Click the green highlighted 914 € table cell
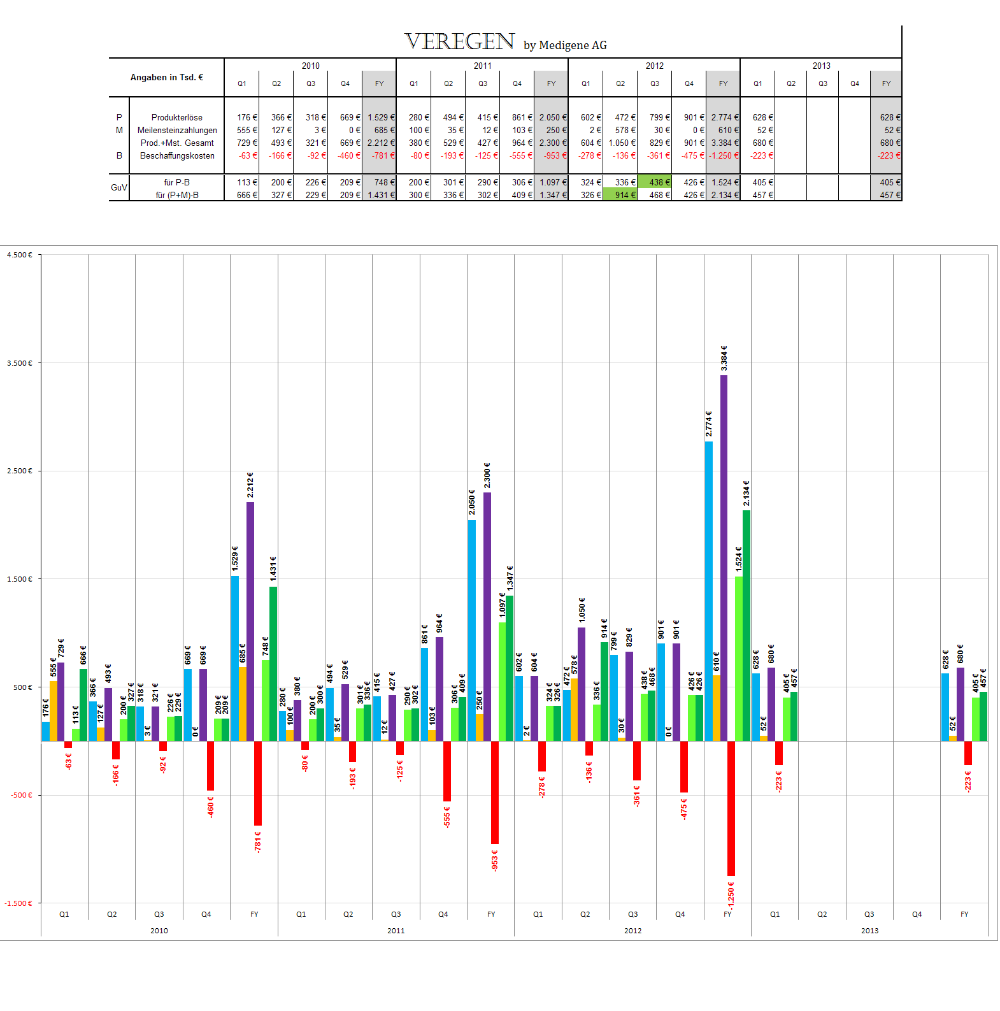Viewport: 1000px width, 1011px height. click(x=620, y=195)
